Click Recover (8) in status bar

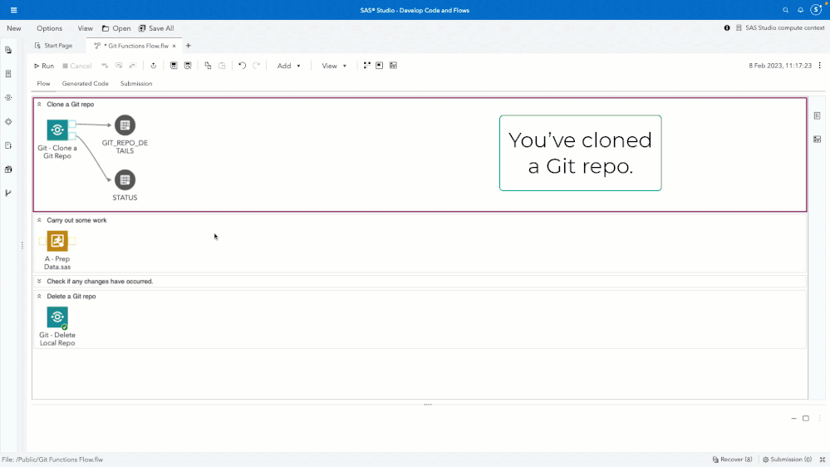[x=732, y=460]
